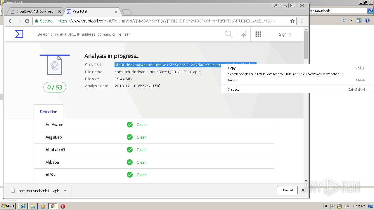The height and width of the screenshot is (210, 374).
Task: Switch to IndusDirect Apk Download tab
Action: click(35, 11)
